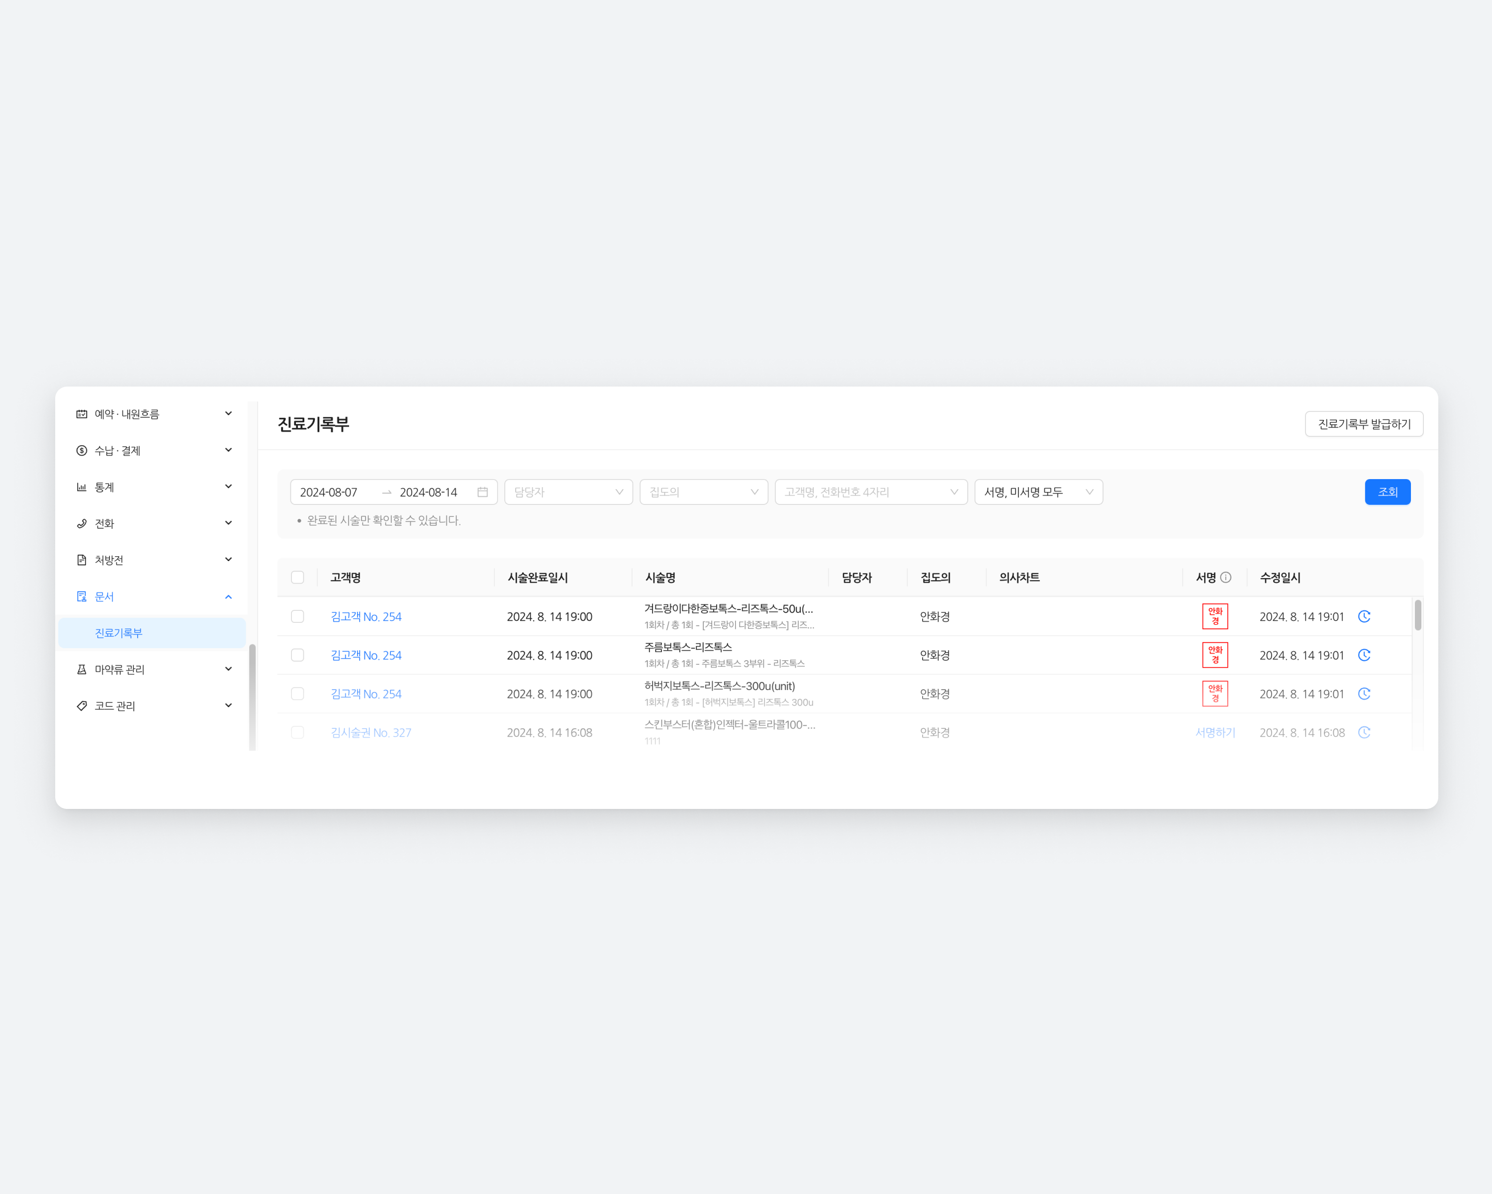The image size is (1492, 1194).
Task: Click 진료기록부 발급하기 button
Action: (1364, 423)
